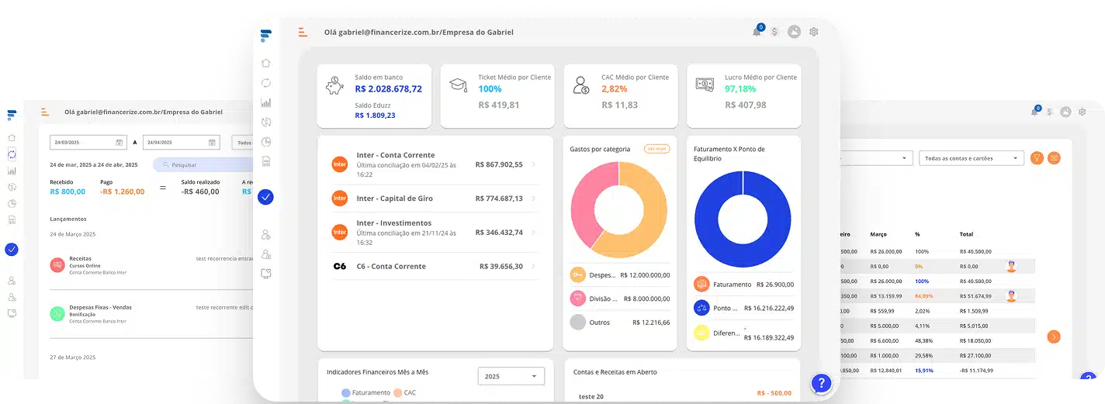Click the user avatar in center dashboard header

coord(794,32)
